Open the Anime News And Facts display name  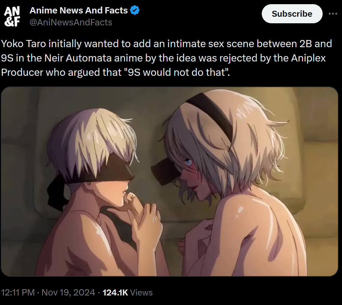78,10
